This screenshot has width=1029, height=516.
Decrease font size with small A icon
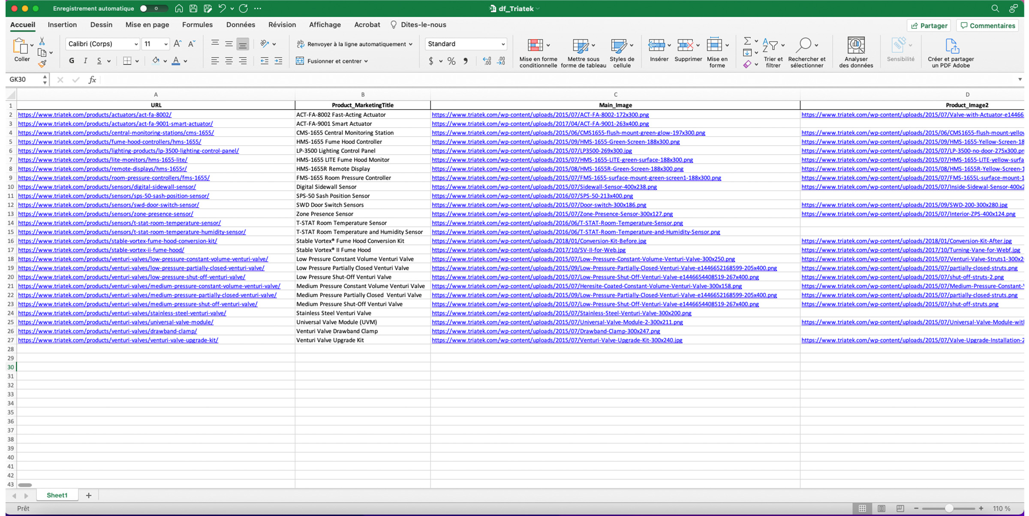pos(192,44)
